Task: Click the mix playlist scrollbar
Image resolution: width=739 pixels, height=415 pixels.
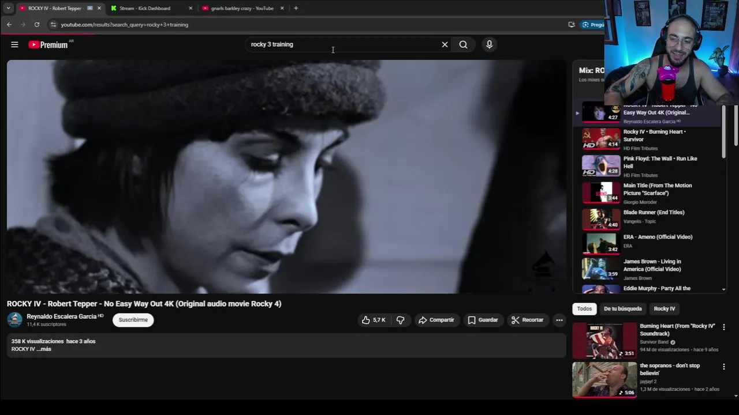Action: point(724,131)
